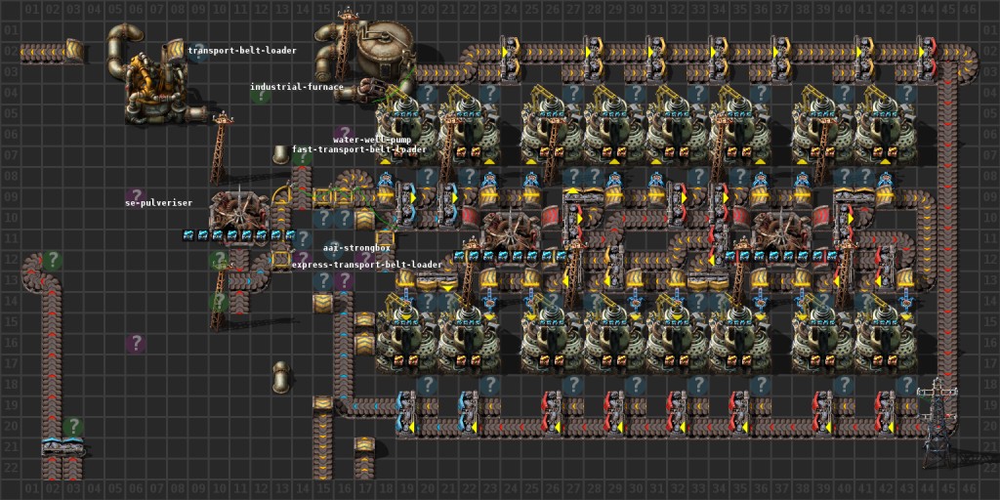Click the express-transport-belt-loader label
Screen dimensions: 1000x500
(367, 264)
